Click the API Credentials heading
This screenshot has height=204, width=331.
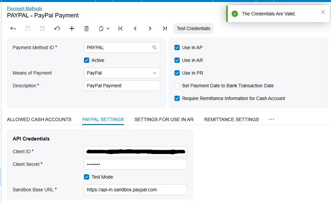pos(31,139)
